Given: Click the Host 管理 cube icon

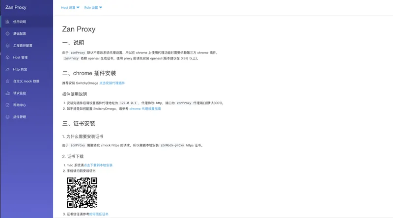Looking at the screenshot, I should 7,57.
